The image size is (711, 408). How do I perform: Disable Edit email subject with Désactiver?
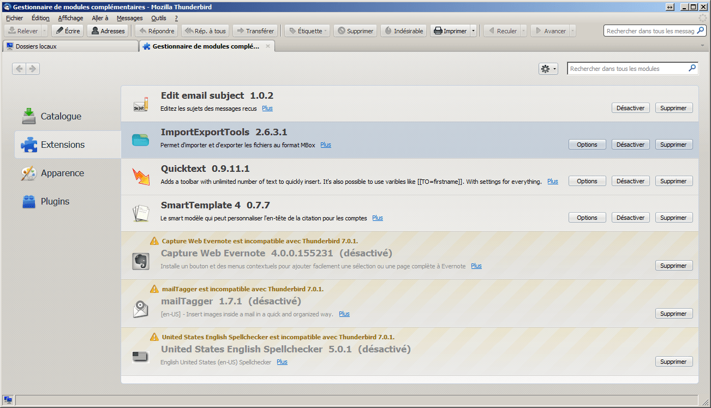click(x=631, y=108)
